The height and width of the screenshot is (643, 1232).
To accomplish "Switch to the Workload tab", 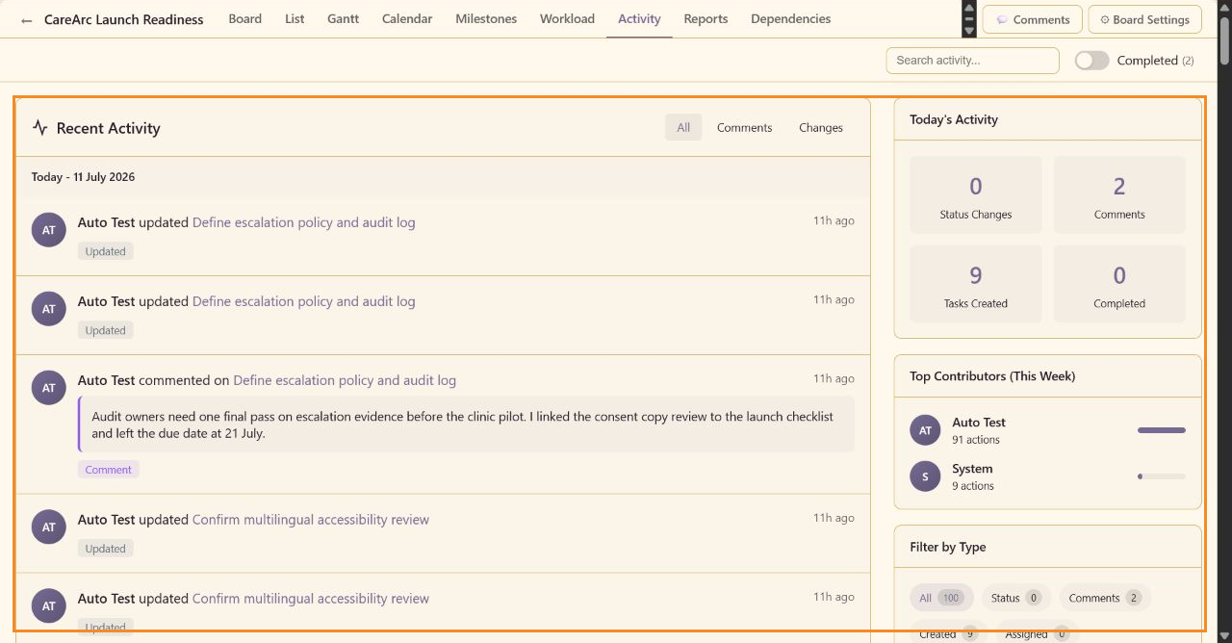I will pyautogui.click(x=567, y=19).
